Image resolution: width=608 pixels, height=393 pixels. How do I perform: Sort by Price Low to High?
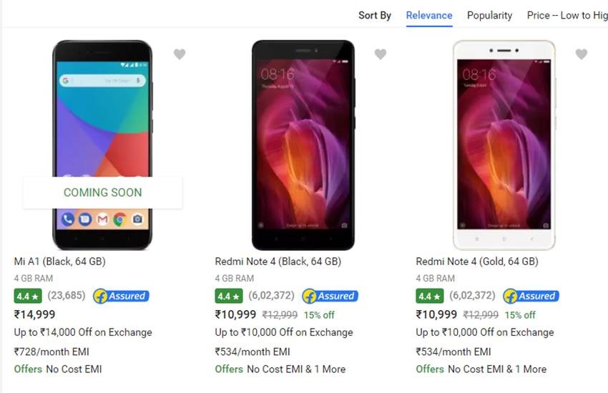[x=567, y=15]
